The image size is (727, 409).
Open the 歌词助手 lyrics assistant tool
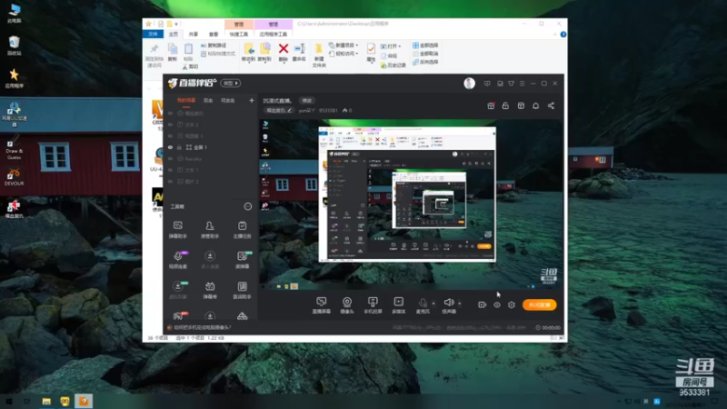(242, 290)
